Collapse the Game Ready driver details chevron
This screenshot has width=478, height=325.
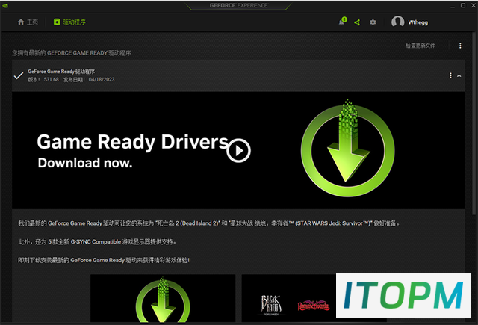click(x=459, y=76)
